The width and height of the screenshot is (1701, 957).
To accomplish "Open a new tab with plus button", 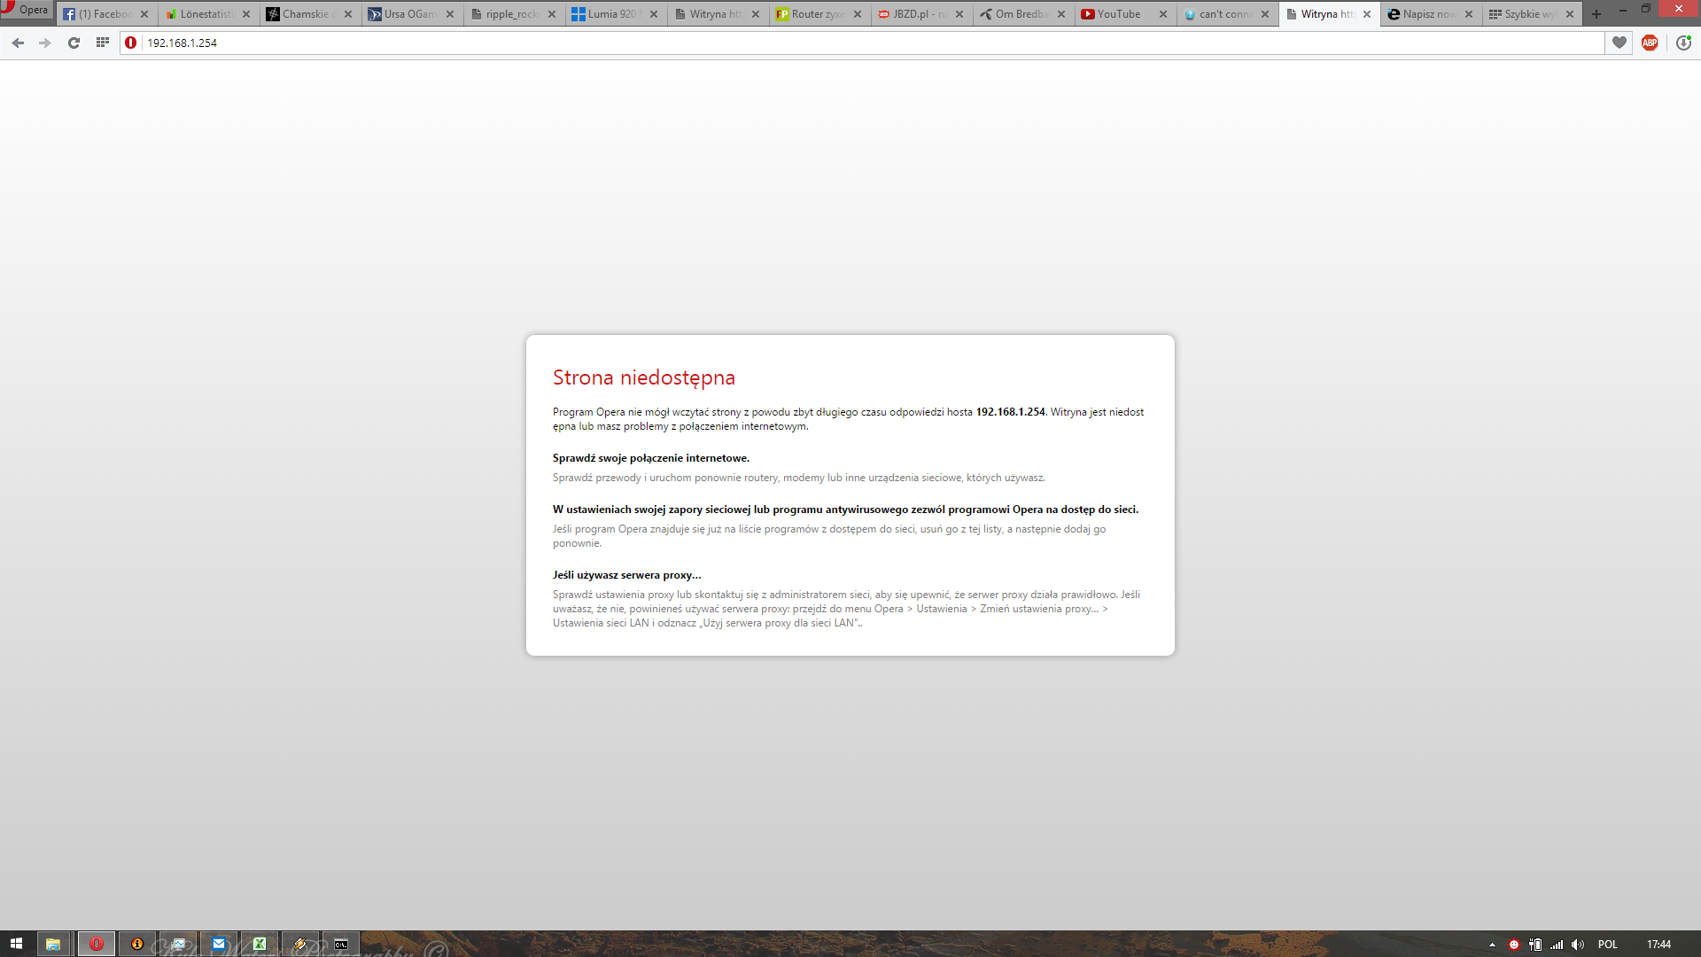I will point(1596,14).
